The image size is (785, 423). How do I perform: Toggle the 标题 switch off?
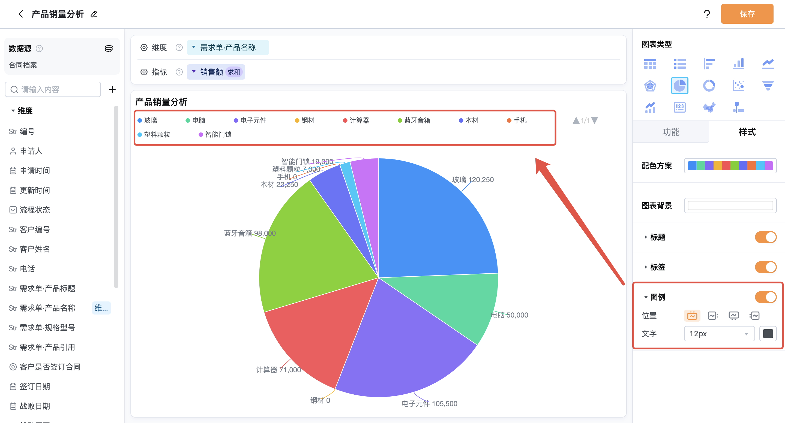click(x=765, y=237)
